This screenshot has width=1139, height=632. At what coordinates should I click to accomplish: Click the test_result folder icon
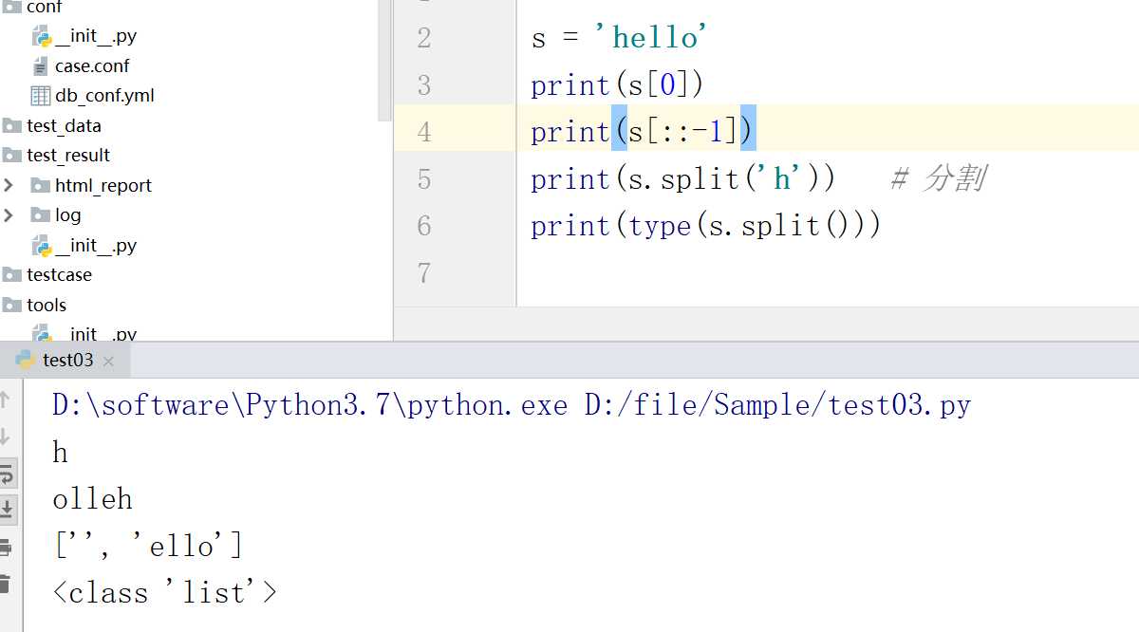pyautogui.click(x=12, y=156)
